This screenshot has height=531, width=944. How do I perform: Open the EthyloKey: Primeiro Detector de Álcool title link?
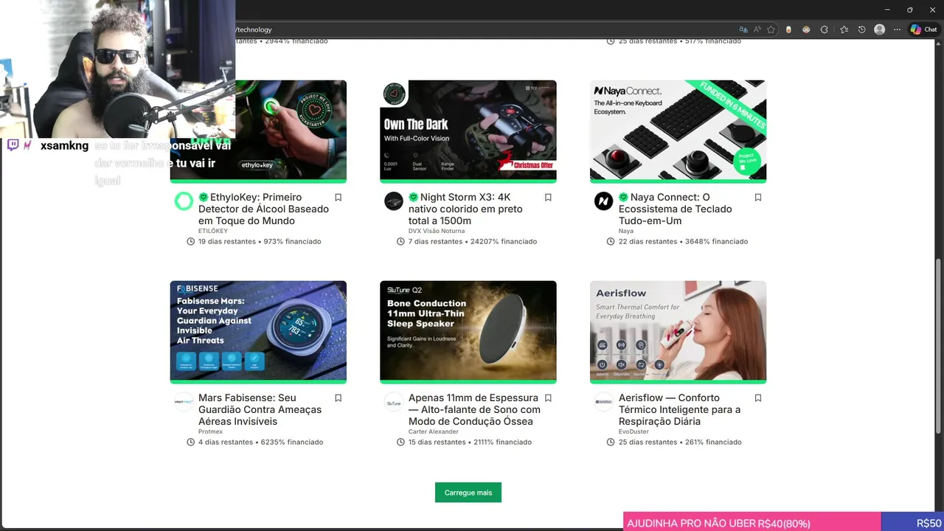tap(263, 209)
